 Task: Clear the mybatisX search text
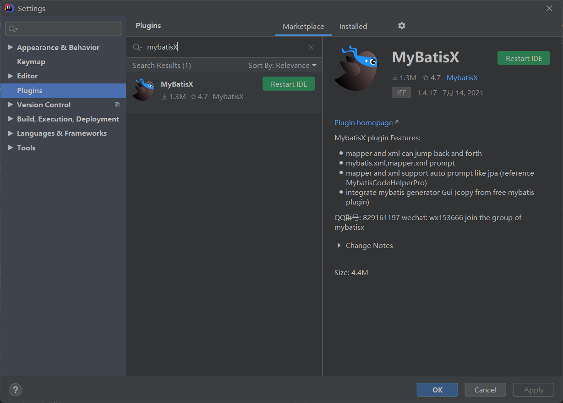(311, 47)
